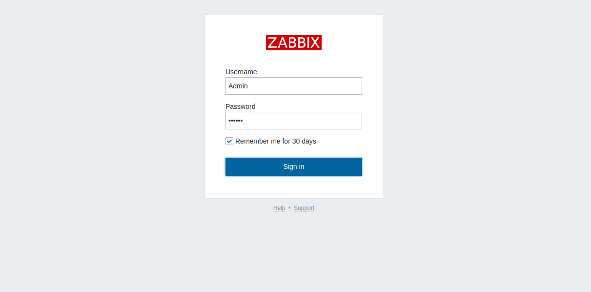Click the blue Sign in button

[294, 167]
